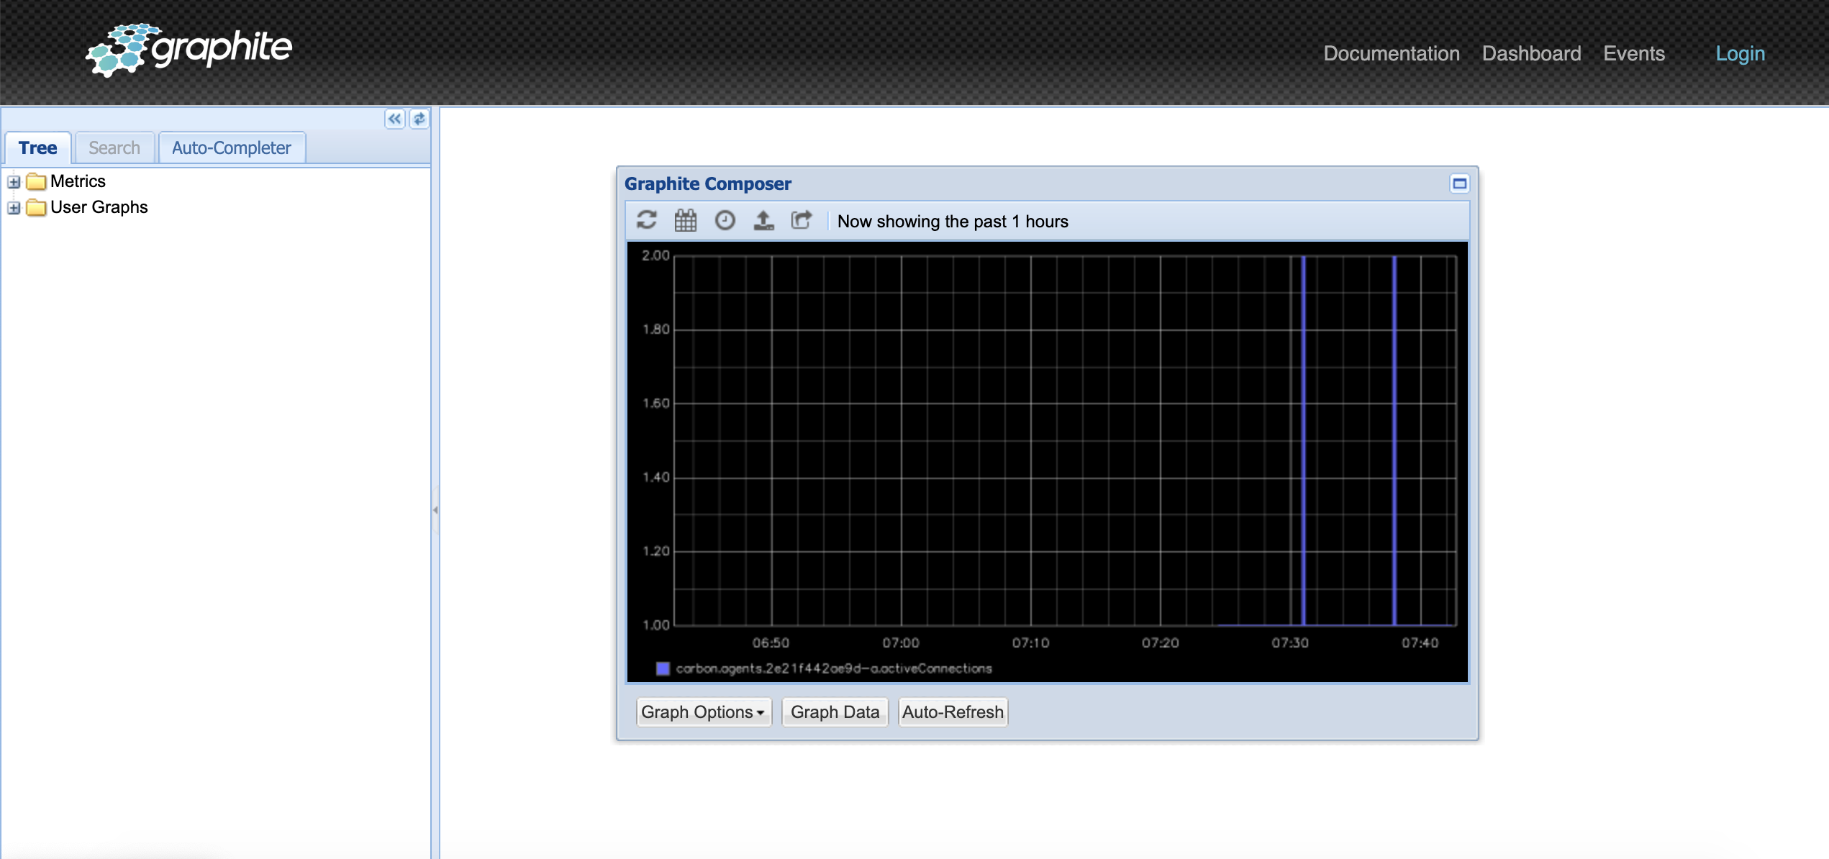Screen dimensions: 1829x859
Task: Refresh the metrics tree panel
Action: (419, 119)
